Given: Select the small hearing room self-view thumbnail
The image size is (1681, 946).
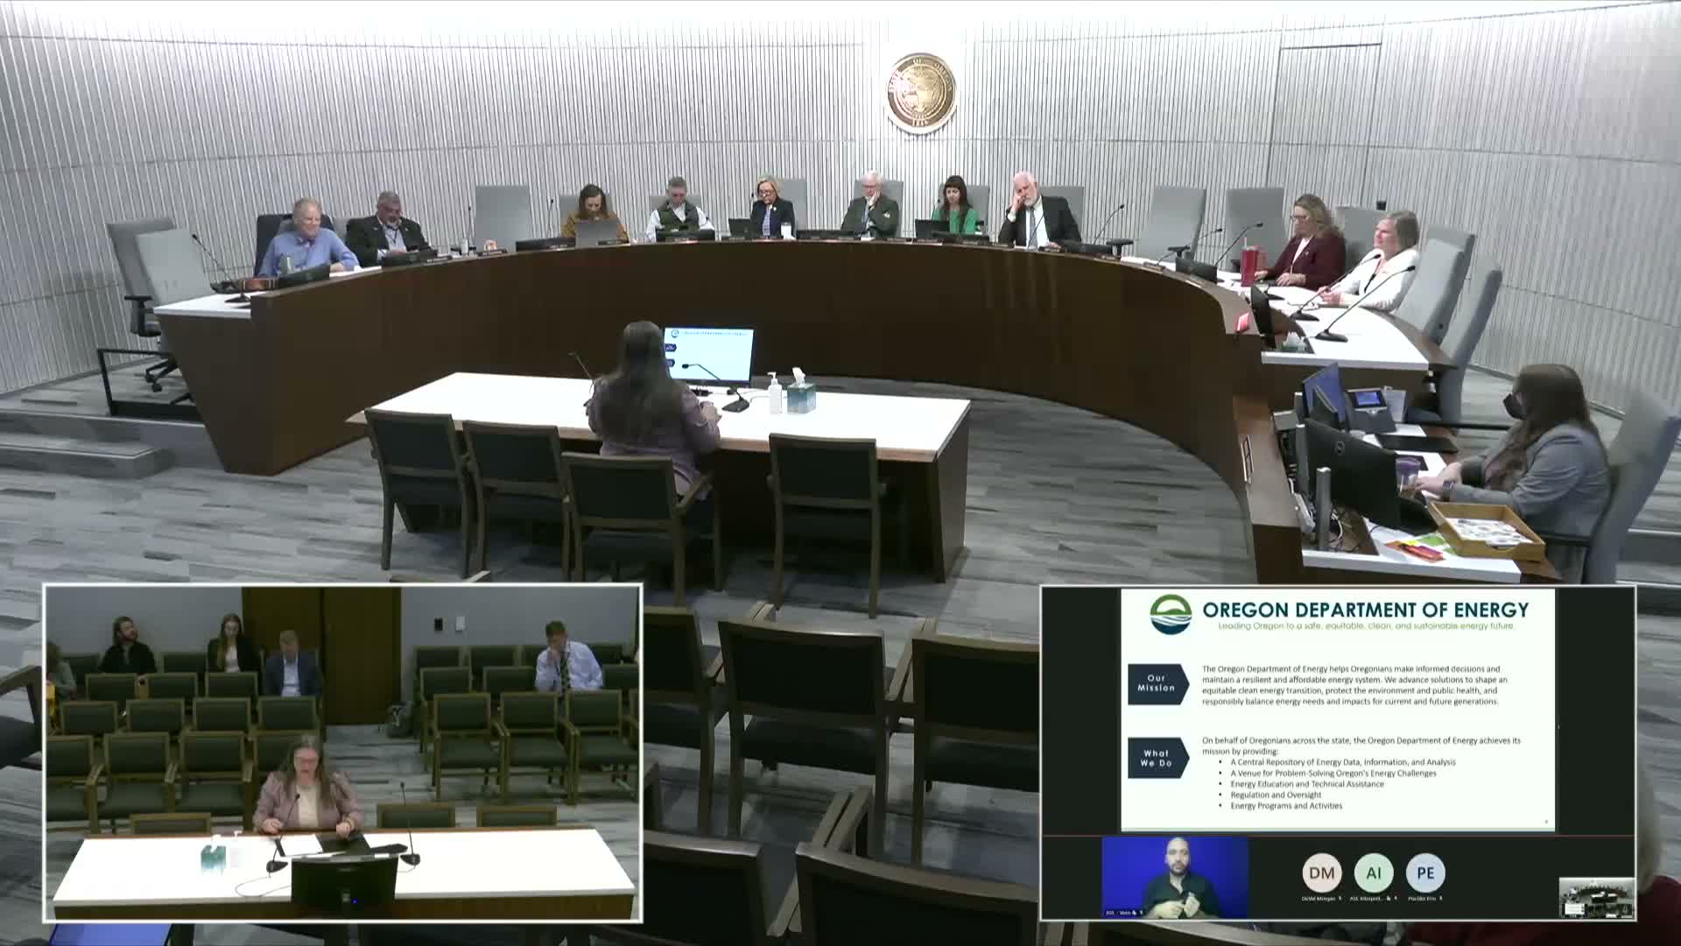Looking at the screenshot, I should (x=1596, y=897).
